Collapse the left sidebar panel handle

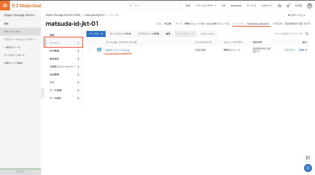(x=43, y=93)
